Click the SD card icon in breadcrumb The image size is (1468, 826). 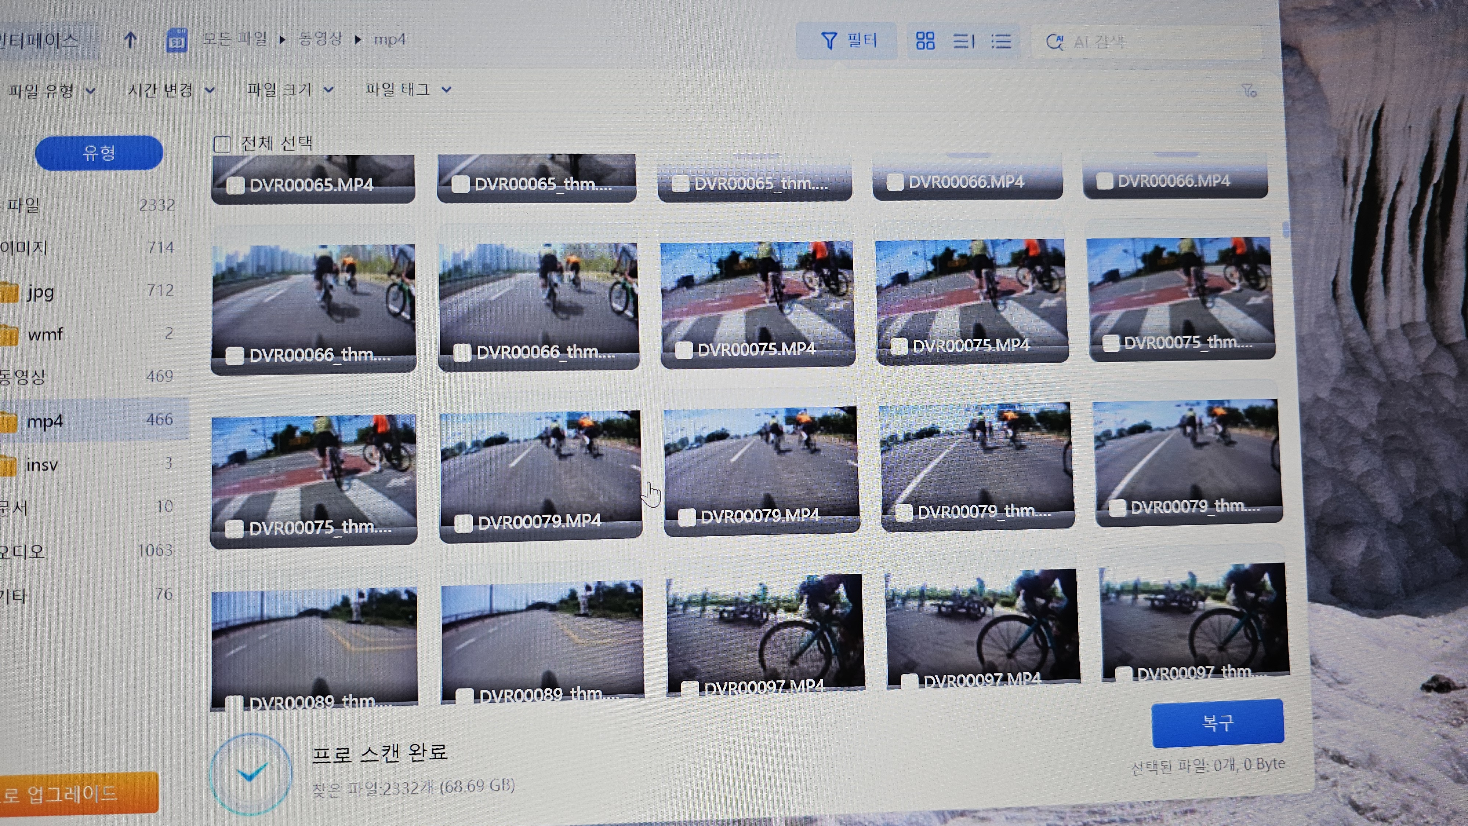point(177,40)
